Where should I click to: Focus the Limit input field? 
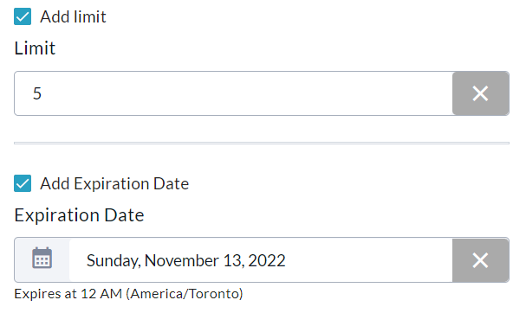pos(233,93)
